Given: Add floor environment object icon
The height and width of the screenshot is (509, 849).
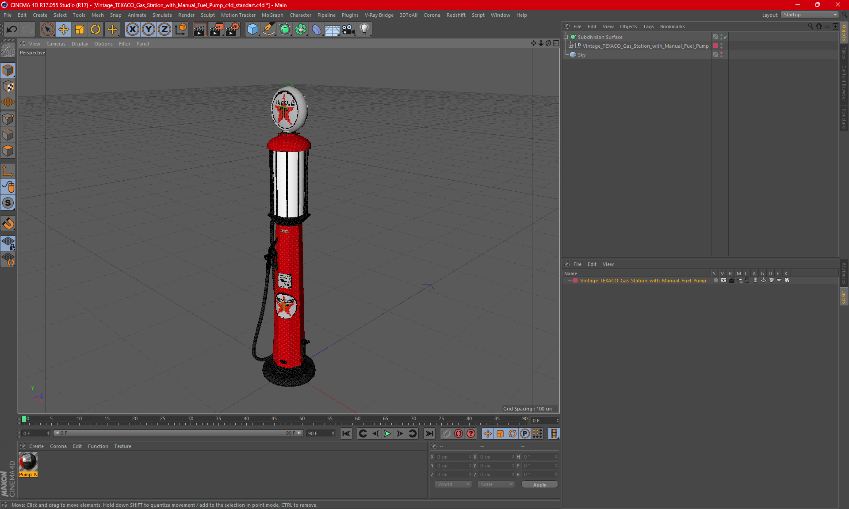Looking at the screenshot, I should click(x=332, y=29).
